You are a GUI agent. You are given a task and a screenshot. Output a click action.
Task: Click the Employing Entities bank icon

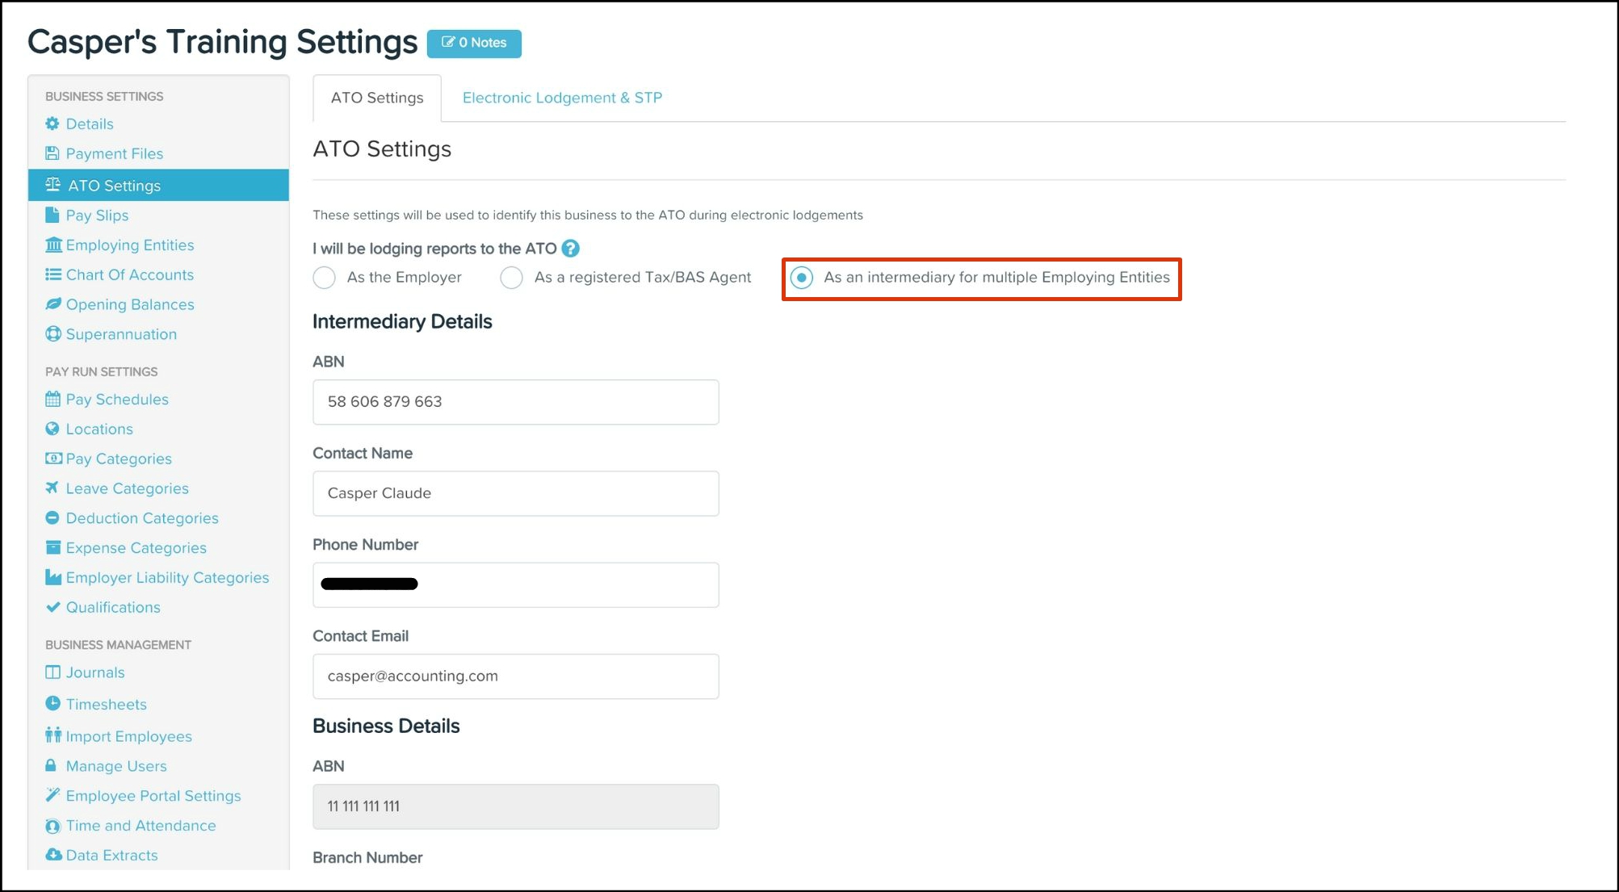(53, 245)
